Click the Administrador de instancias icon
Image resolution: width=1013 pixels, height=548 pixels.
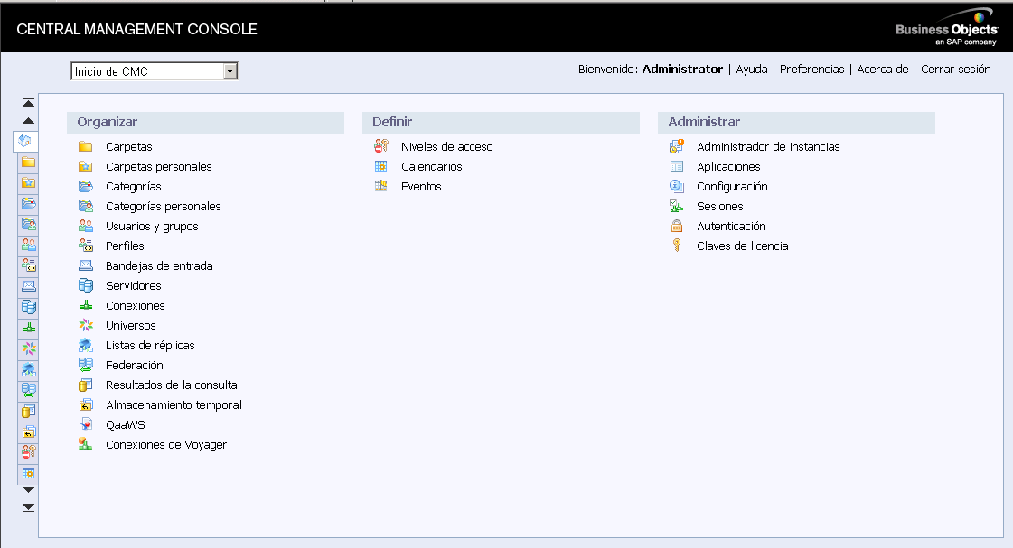pos(677,147)
